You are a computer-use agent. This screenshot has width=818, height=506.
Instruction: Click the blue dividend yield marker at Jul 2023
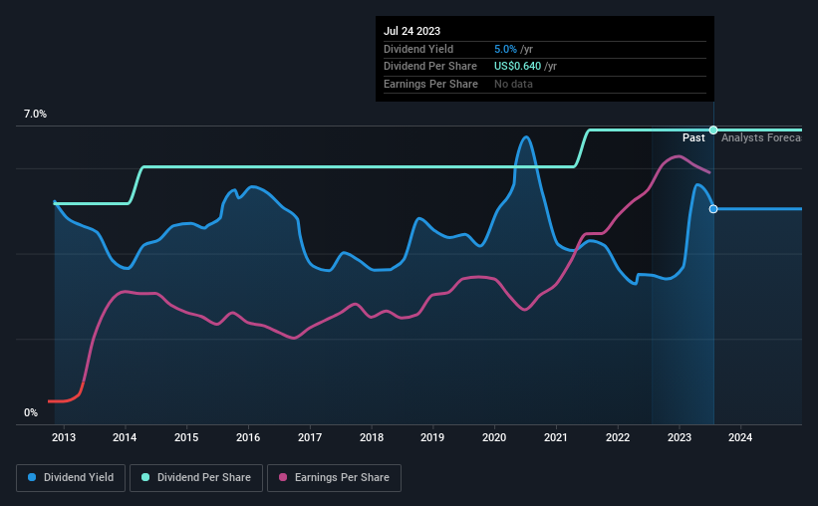pos(713,209)
